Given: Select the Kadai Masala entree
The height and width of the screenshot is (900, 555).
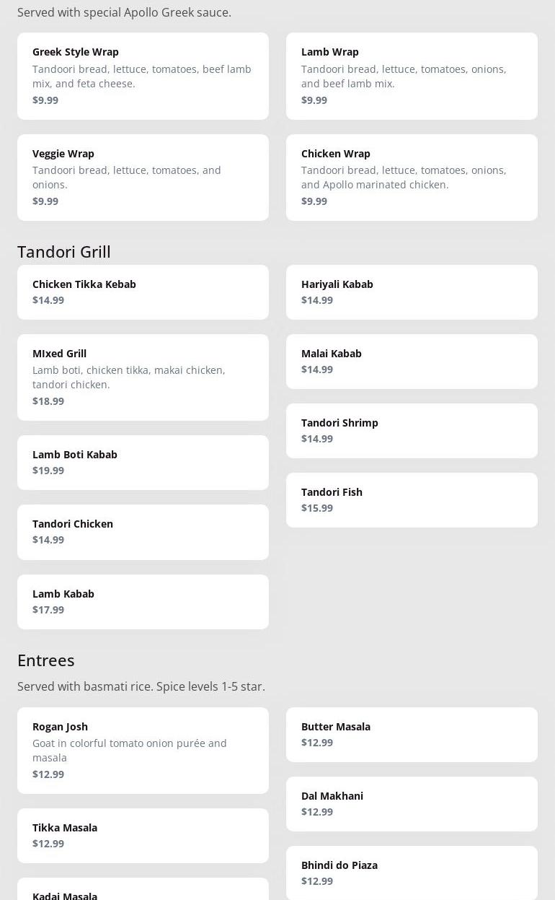Looking at the screenshot, I should coord(143,894).
